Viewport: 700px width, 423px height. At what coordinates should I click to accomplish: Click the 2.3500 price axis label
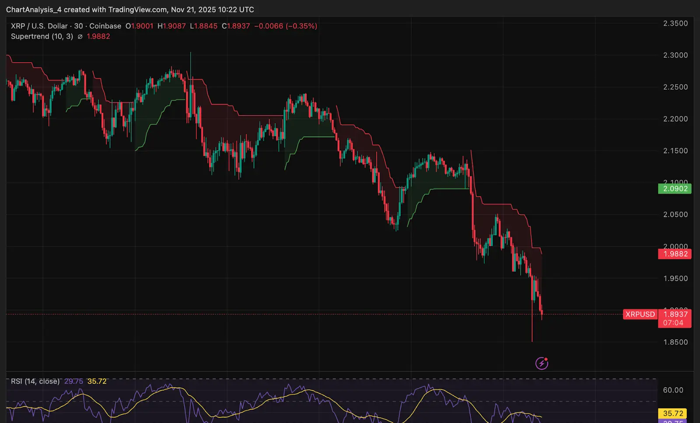[x=675, y=24]
